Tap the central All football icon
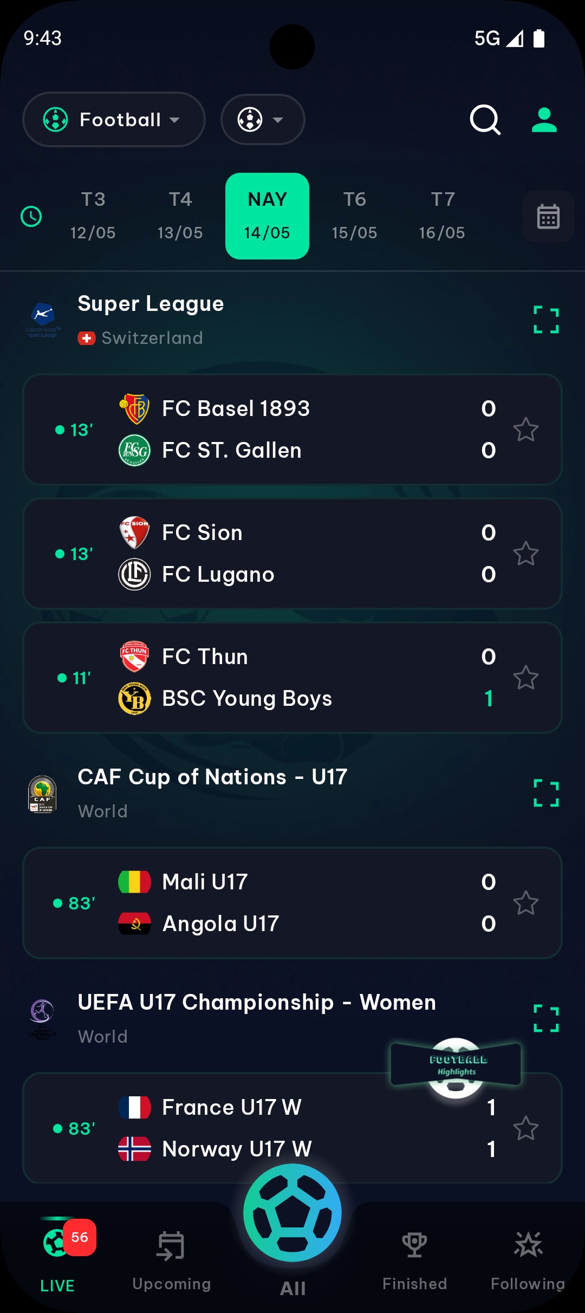Viewport: 585px width, 1313px height. point(292,1213)
